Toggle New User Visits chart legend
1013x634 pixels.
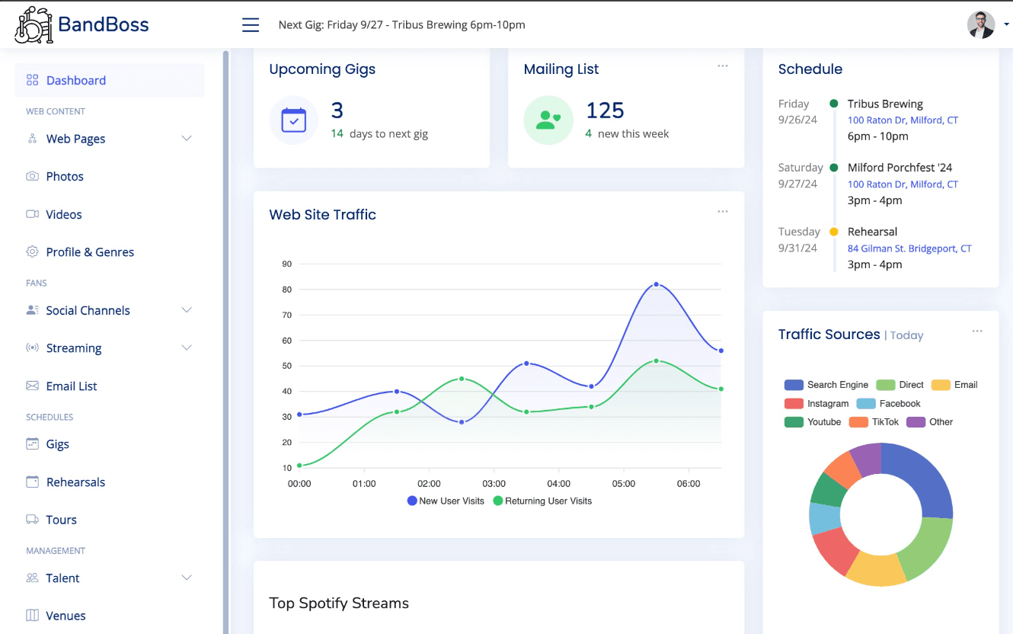click(x=446, y=501)
